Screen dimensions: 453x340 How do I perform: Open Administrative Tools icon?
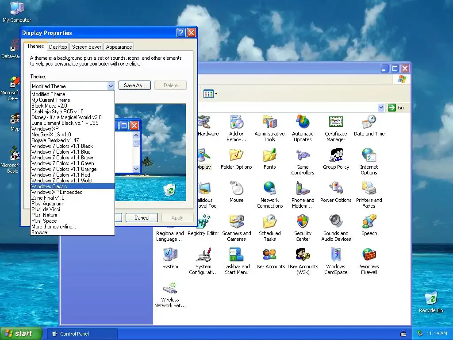[x=269, y=128]
